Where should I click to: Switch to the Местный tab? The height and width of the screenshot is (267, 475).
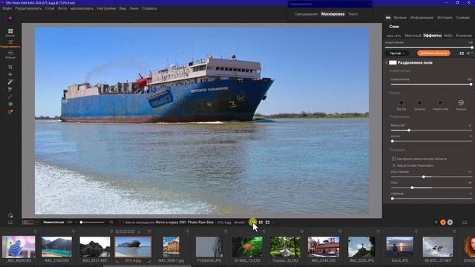(x=413, y=36)
